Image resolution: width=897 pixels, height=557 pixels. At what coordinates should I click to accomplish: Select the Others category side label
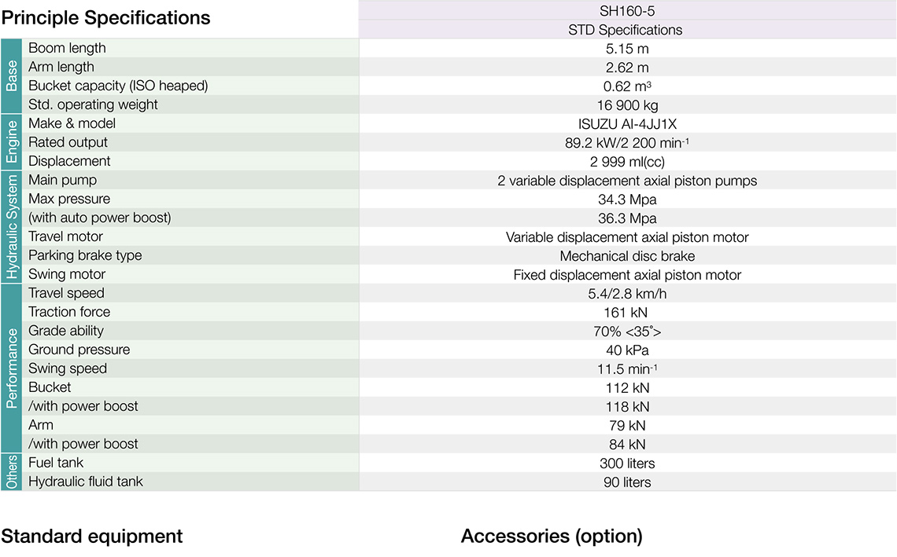(11, 472)
